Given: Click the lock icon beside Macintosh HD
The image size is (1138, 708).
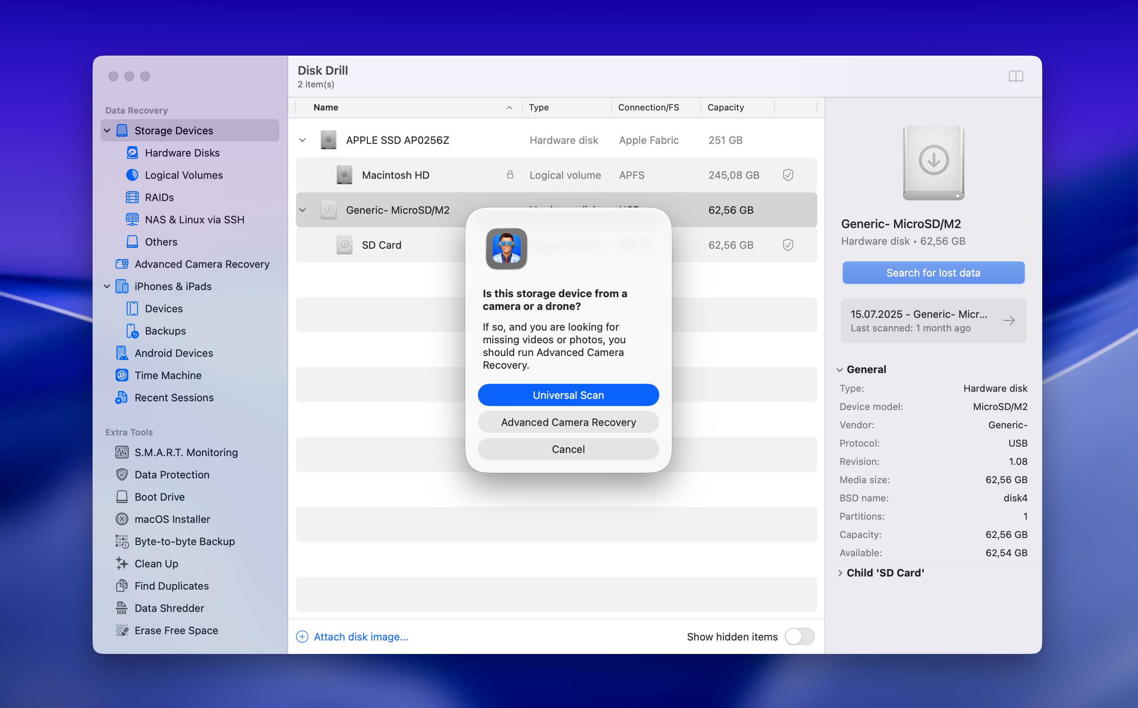Looking at the screenshot, I should (x=509, y=175).
